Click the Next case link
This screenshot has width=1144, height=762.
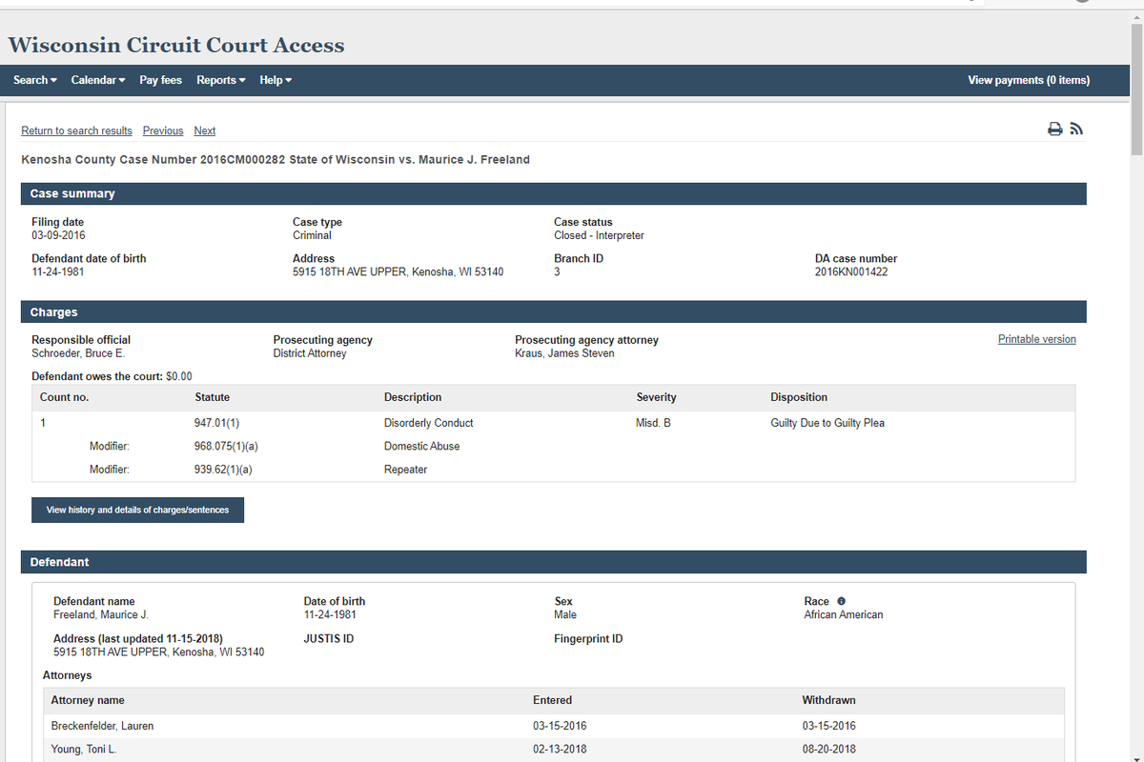pyautogui.click(x=205, y=130)
